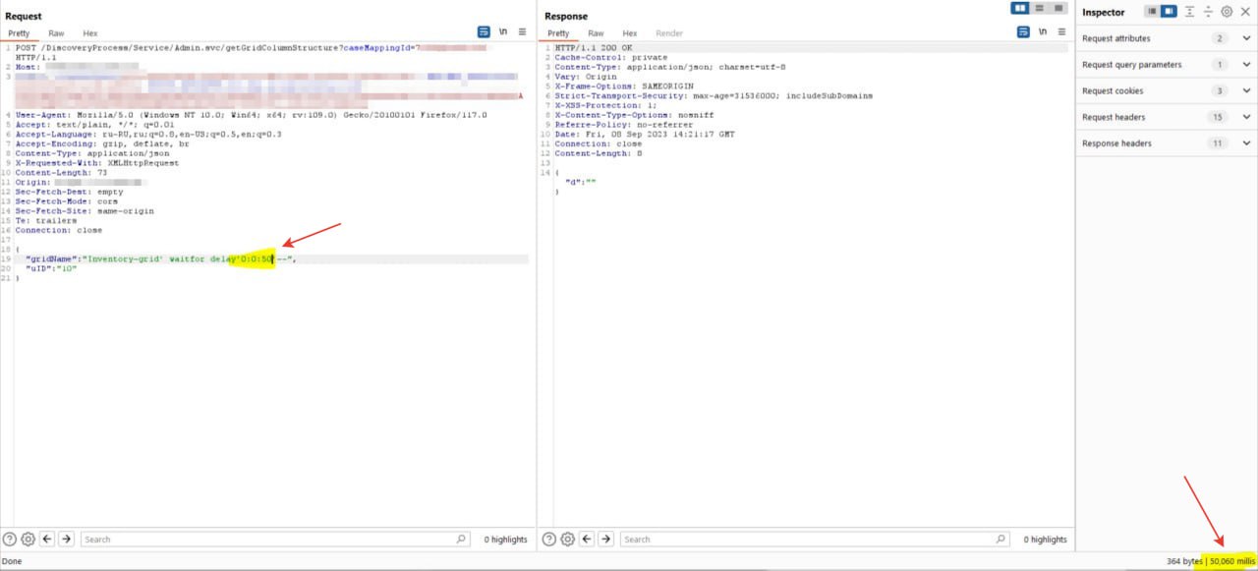
Task: Toggle show non-printable chars in Response panel
Action: [1042, 32]
